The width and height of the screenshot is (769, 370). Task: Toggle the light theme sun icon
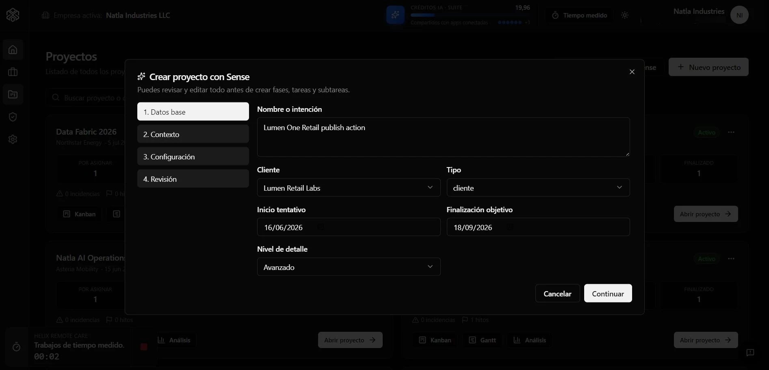click(x=625, y=15)
